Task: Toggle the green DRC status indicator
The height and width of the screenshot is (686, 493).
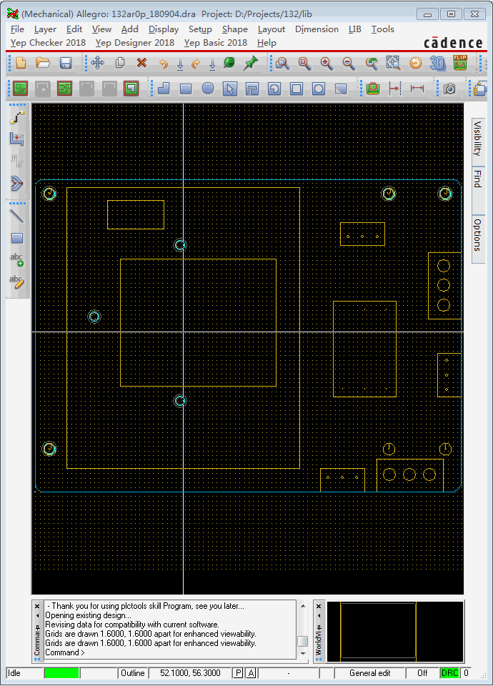Action: [x=449, y=673]
